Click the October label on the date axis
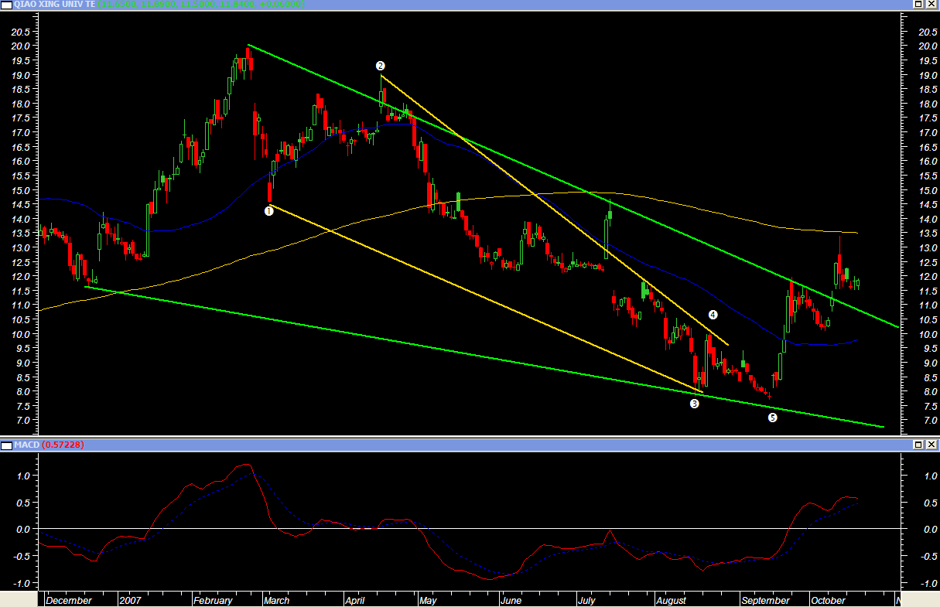The height and width of the screenshot is (607, 940). 828,600
